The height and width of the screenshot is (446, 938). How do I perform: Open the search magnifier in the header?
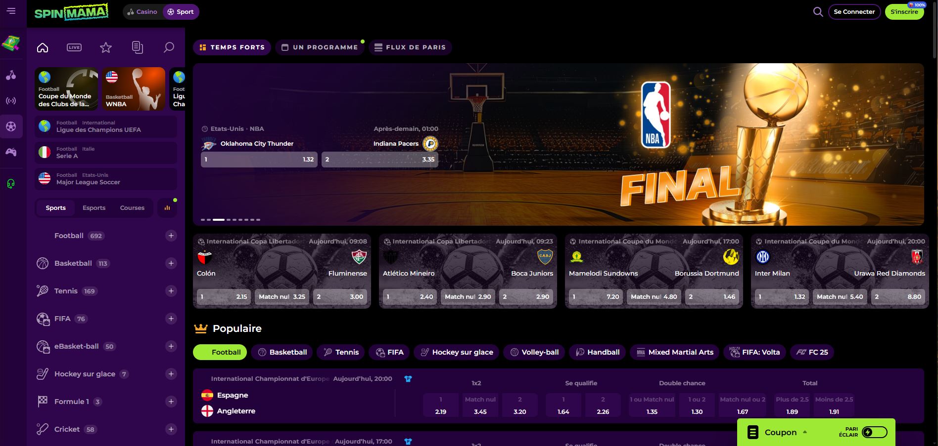[x=818, y=12]
